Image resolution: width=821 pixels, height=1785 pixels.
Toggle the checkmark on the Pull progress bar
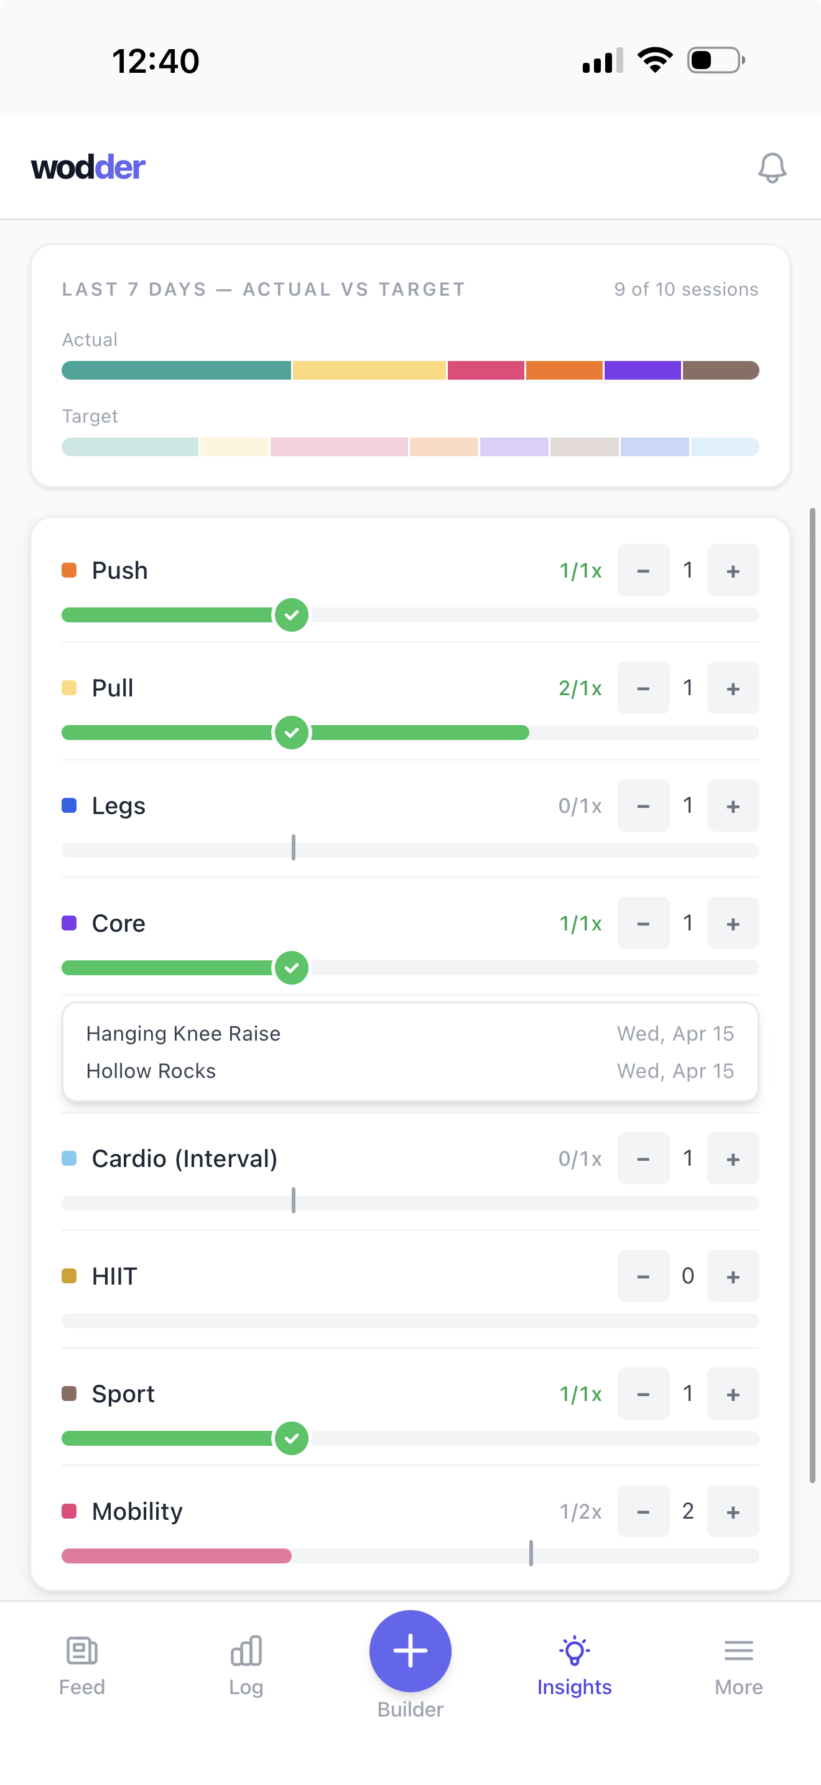point(292,732)
